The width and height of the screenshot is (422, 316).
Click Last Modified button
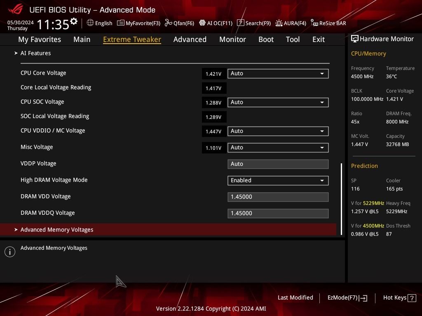point(295,298)
